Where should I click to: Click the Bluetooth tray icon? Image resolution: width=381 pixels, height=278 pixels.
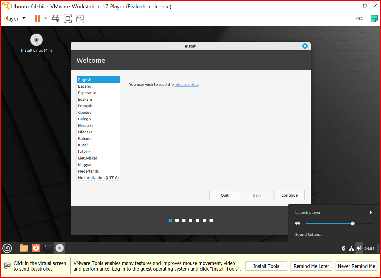[344, 248]
